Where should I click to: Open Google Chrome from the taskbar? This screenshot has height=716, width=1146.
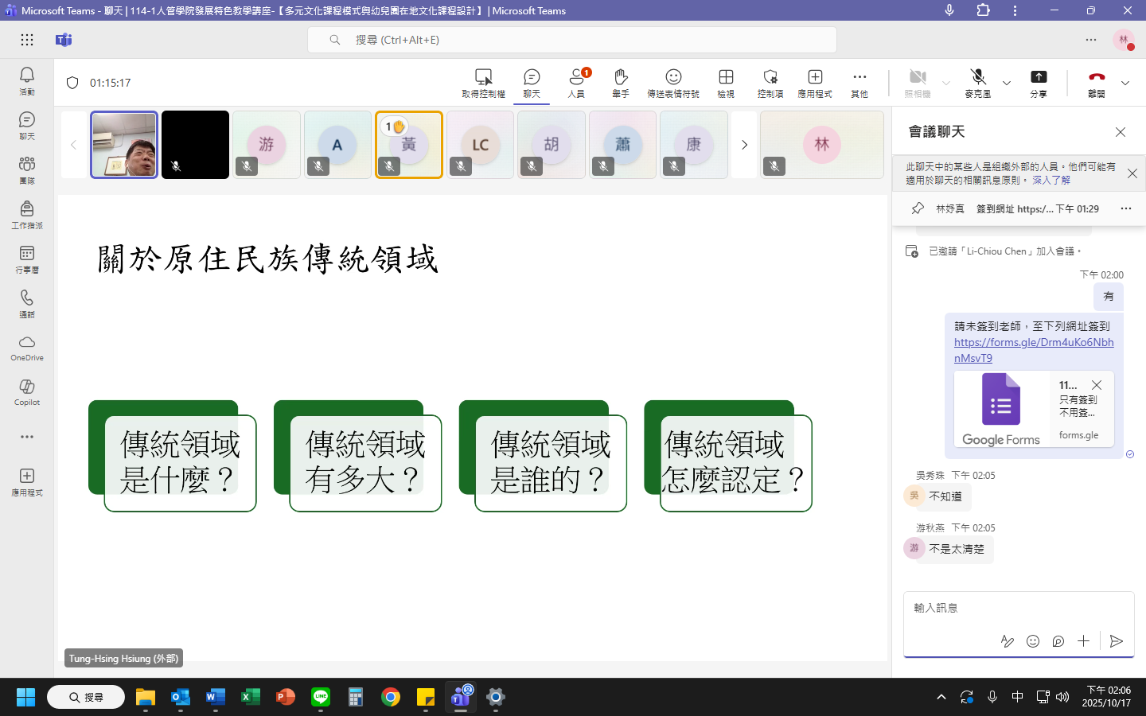pos(391,698)
